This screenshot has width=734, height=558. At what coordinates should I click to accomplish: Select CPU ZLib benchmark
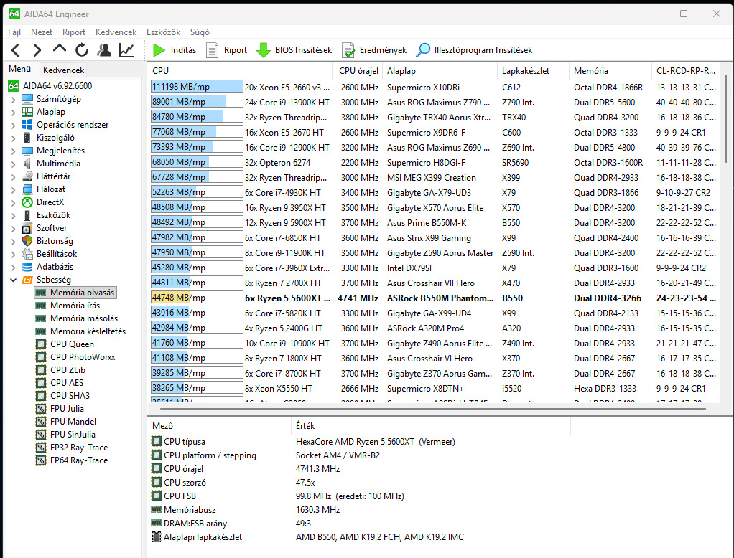pyautogui.click(x=60, y=370)
